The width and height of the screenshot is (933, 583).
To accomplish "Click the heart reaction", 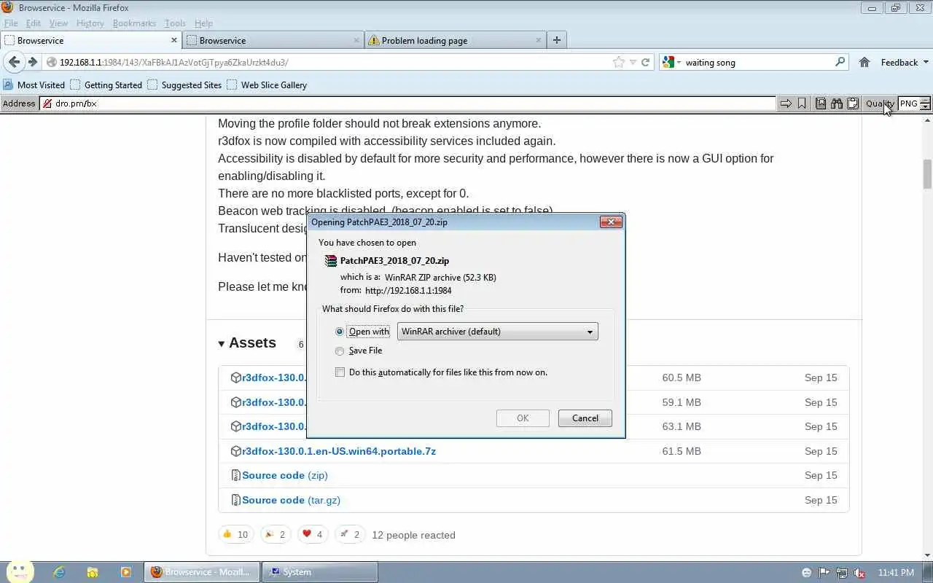I will click(x=313, y=534).
